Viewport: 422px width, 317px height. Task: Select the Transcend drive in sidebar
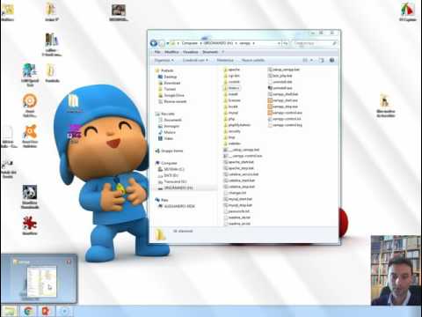click(x=172, y=181)
